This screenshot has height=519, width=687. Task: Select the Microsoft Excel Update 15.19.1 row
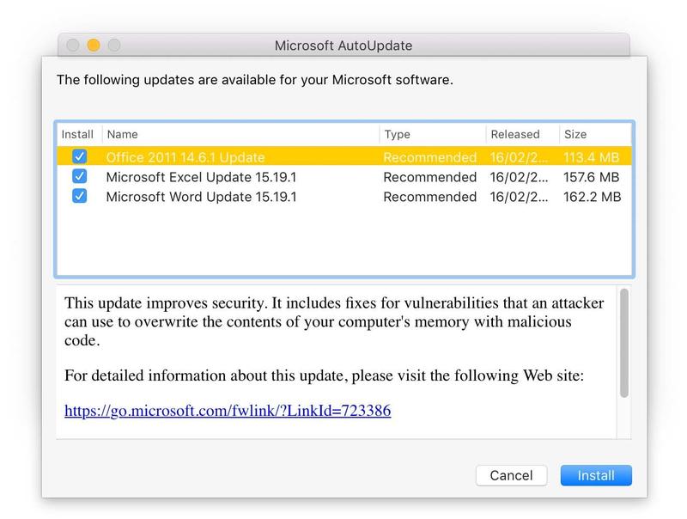pyautogui.click(x=344, y=177)
